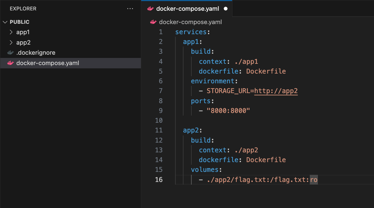The image size is (374, 208).
Task: Click the unsaved dot on docker-compose.yaml tab
Action: [226, 9]
